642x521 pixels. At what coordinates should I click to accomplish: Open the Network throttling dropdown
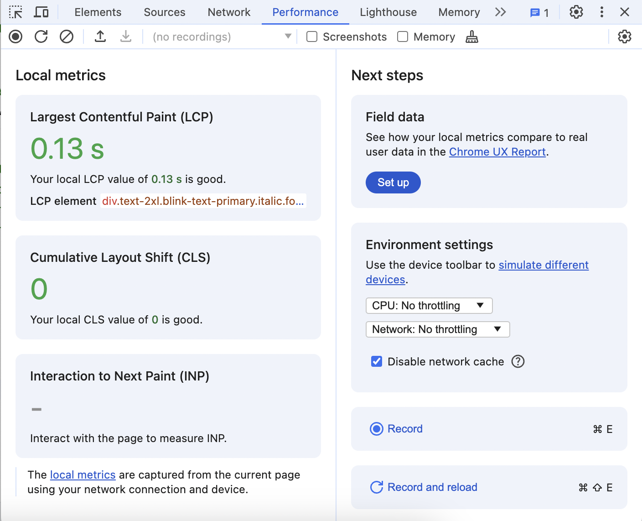pos(437,329)
